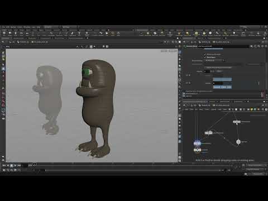This screenshot has height=201, width=268.
Task: Click the null node circle in network
Action: tap(238, 142)
